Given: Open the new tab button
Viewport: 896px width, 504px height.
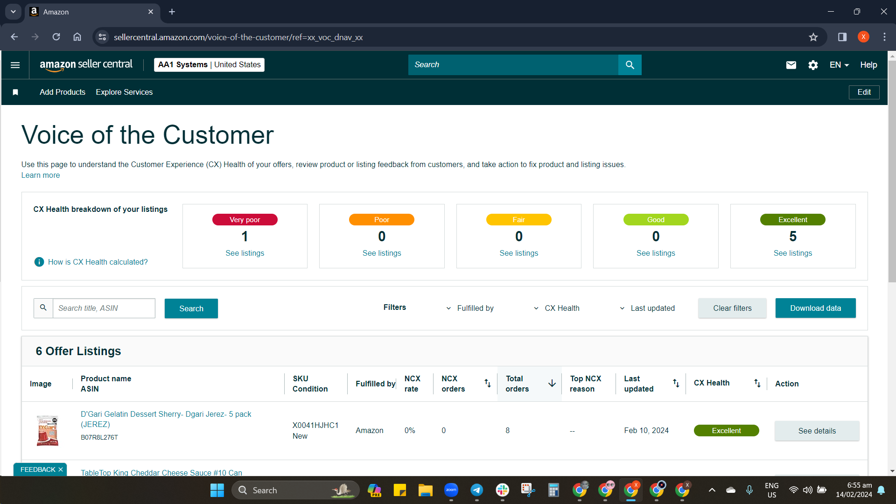Looking at the screenshot, I should pyautogui.click(x=172, y=12).
